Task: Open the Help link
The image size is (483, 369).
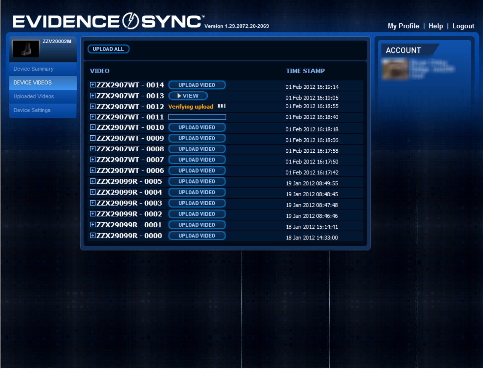Action: [436, 25]
